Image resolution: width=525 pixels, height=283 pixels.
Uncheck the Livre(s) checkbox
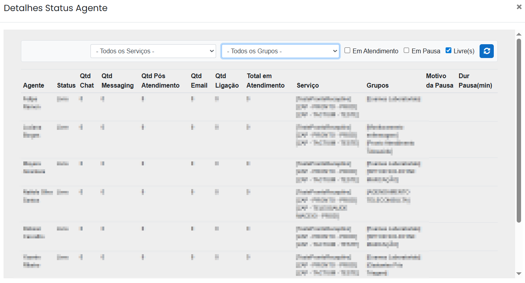point(448,51)
